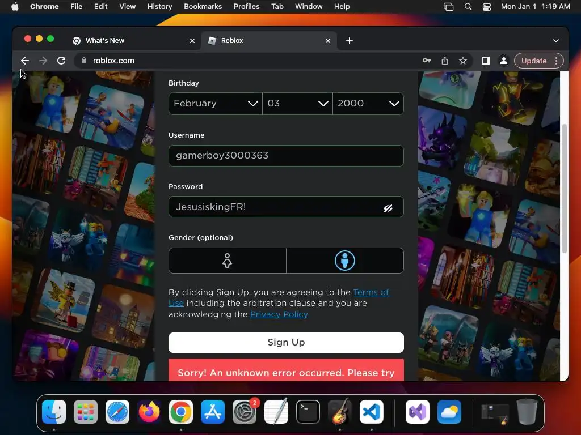Click the menu bar date and time
This screenshot has height=435, width=581.
click(535, 7)
